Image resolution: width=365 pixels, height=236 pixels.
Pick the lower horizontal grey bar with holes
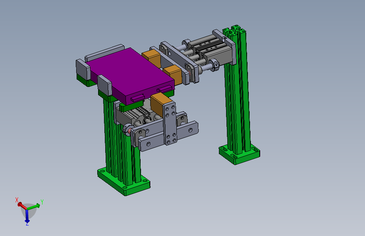click(169, 136)
